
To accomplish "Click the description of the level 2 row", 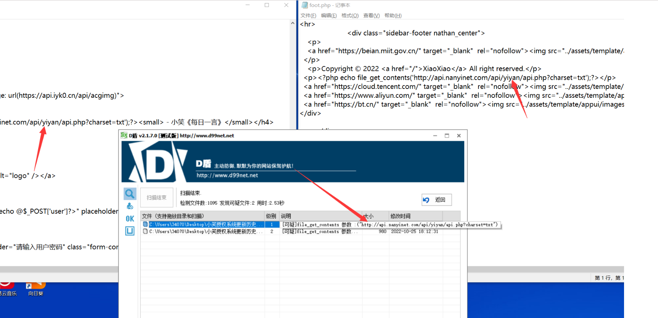I will pyautogui.click(x=320, y=231).
